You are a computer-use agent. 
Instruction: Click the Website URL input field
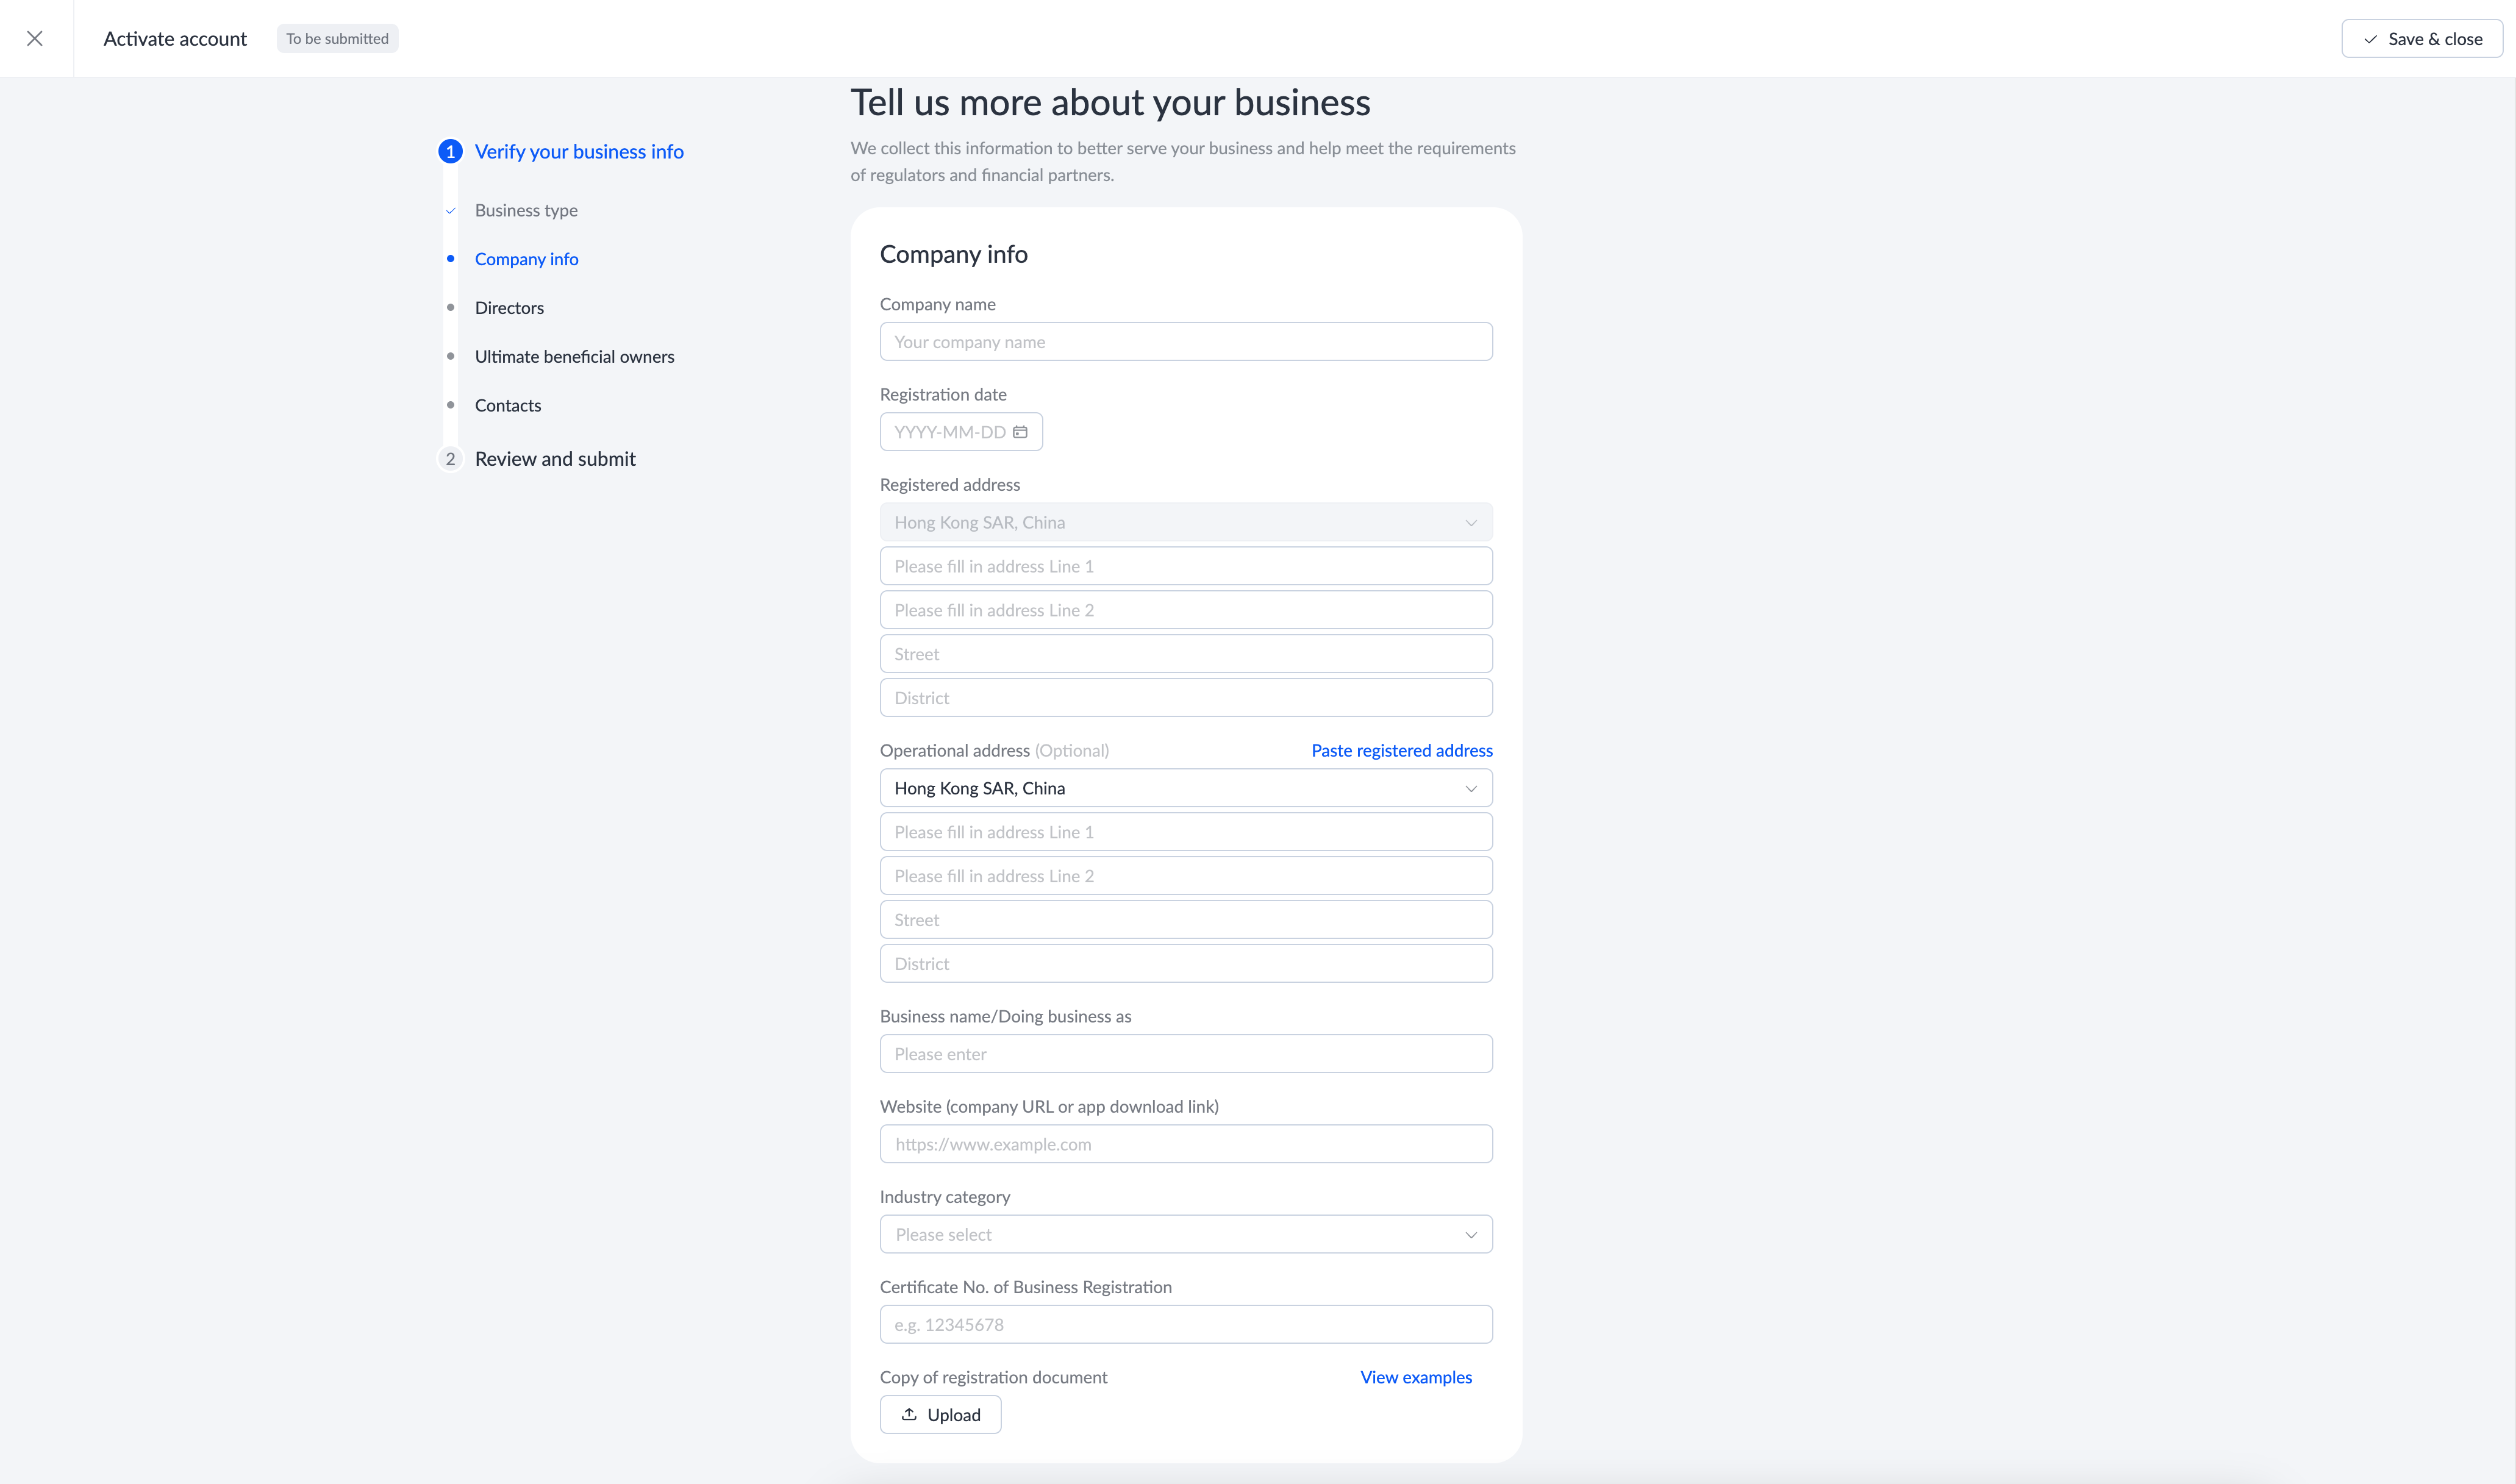click(x=1185, y=1144)
